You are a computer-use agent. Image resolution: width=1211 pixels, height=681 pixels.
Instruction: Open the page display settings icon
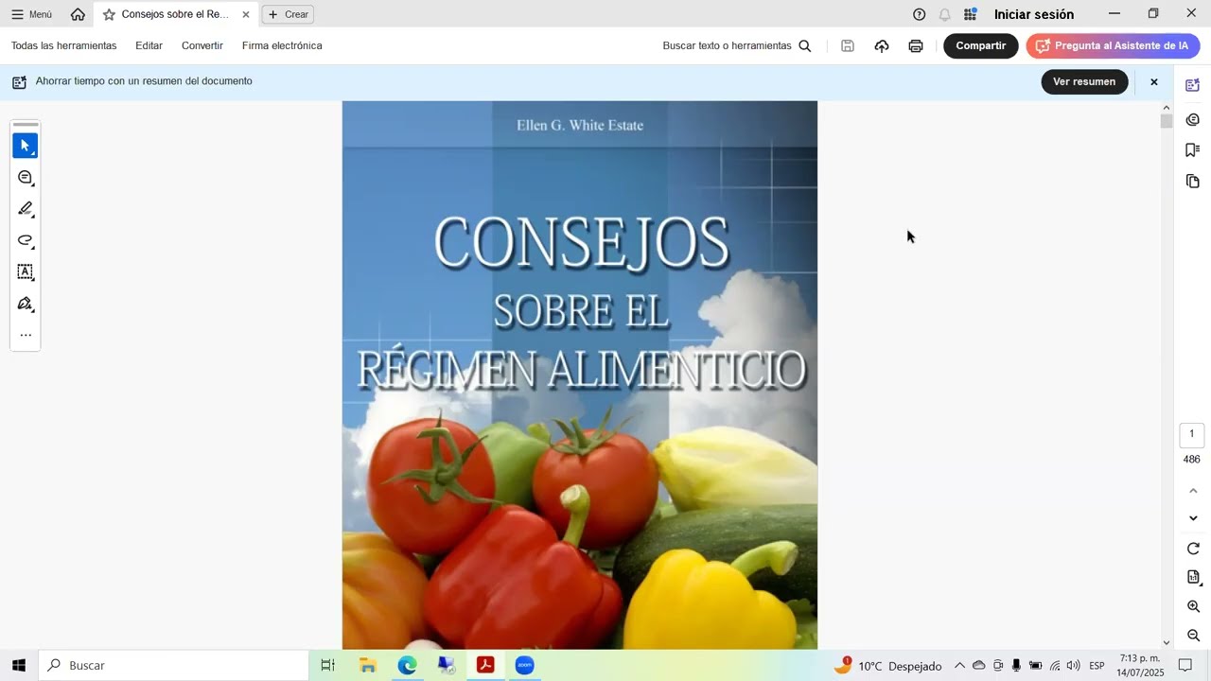tap(1193, 577)
